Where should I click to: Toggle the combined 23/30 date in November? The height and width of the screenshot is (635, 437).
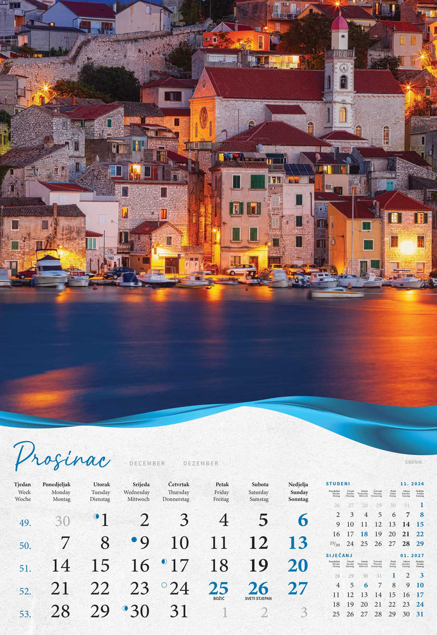click(335, 543)
